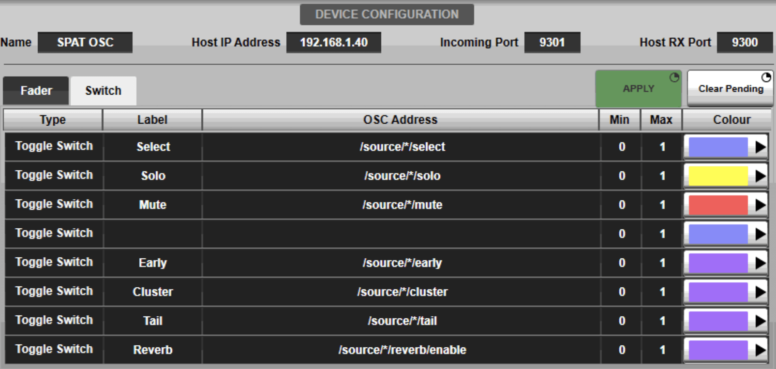776x369 pixels.
Task: Edit the SPAT OSC name field
Action: [x=85, y=43]
